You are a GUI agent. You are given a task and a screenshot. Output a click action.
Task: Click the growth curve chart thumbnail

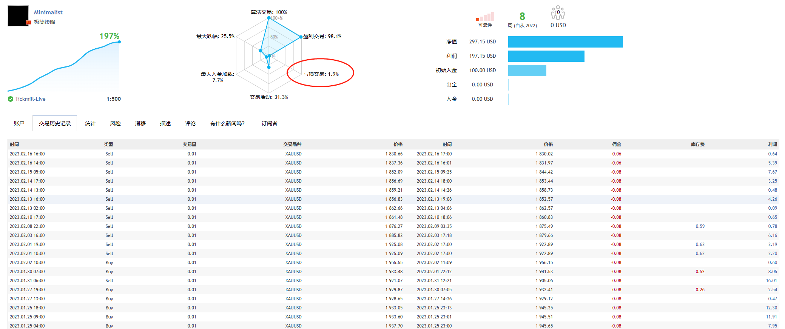click(63, 66)
